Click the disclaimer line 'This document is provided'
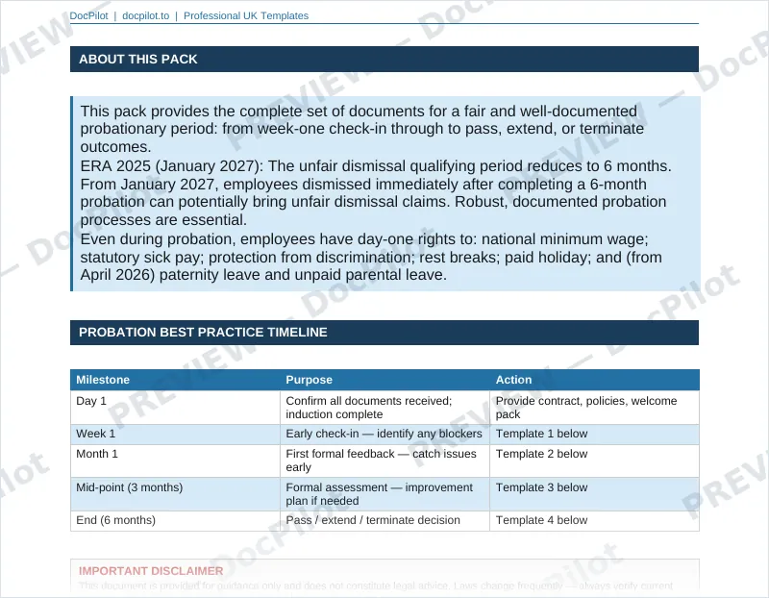769x598 pixels. (x=376, y=586)
